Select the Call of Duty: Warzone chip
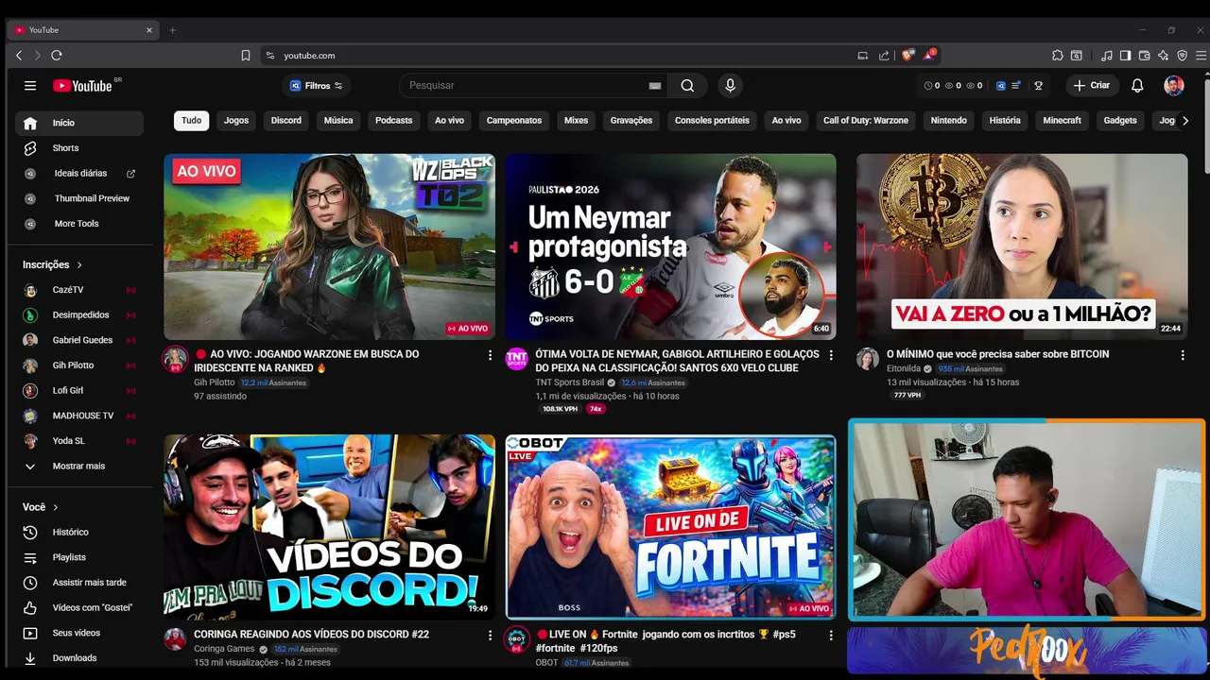1210x680 pixels. point(866,121)
